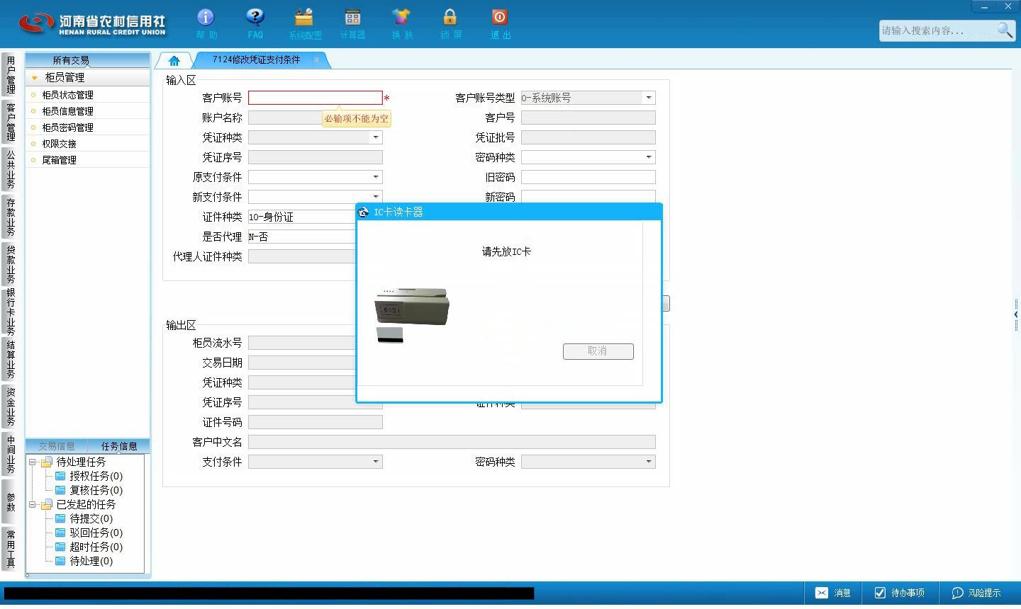Image resolution: width=1021 pixels, height=609 pixels.
Task: Click the 证件种类 field showing 10-身份证
Action: (301, 217)
